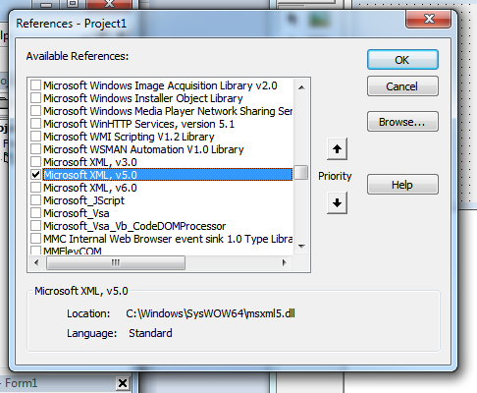Uncheck Microsoft XML, v5.0 reference
477x393 pixels.
35,175
